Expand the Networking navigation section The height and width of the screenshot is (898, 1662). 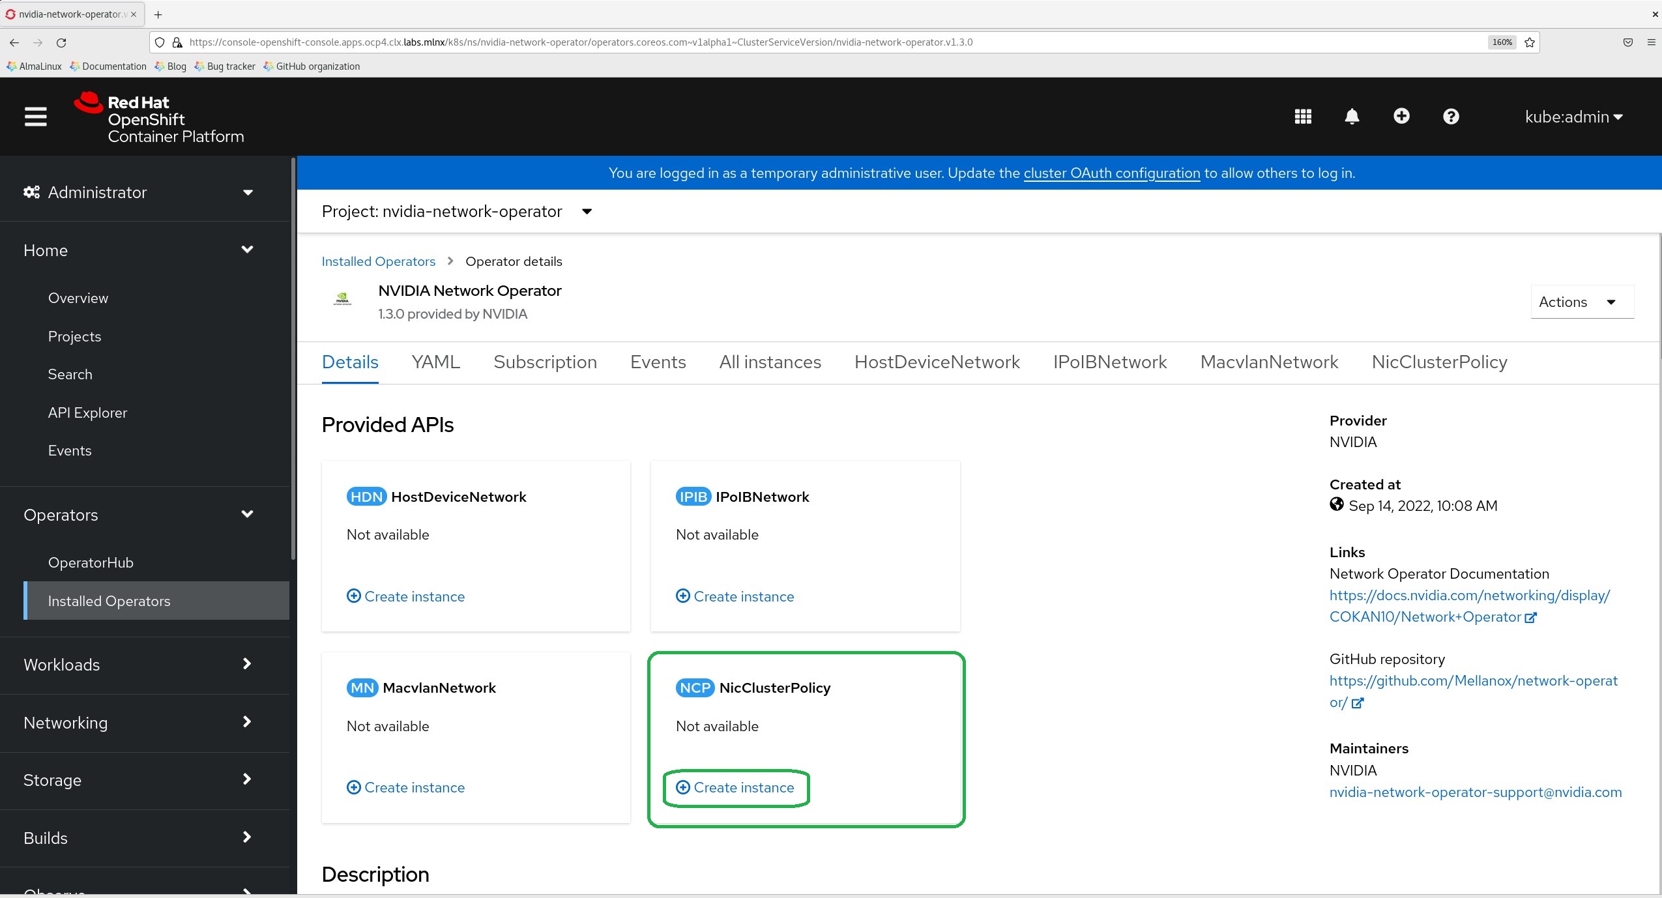pos(138,723)
